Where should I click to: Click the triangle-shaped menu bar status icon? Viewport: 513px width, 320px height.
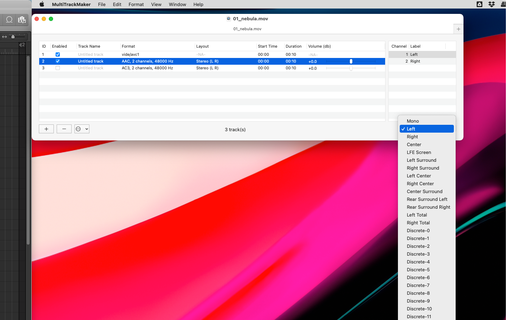[480, 4]
